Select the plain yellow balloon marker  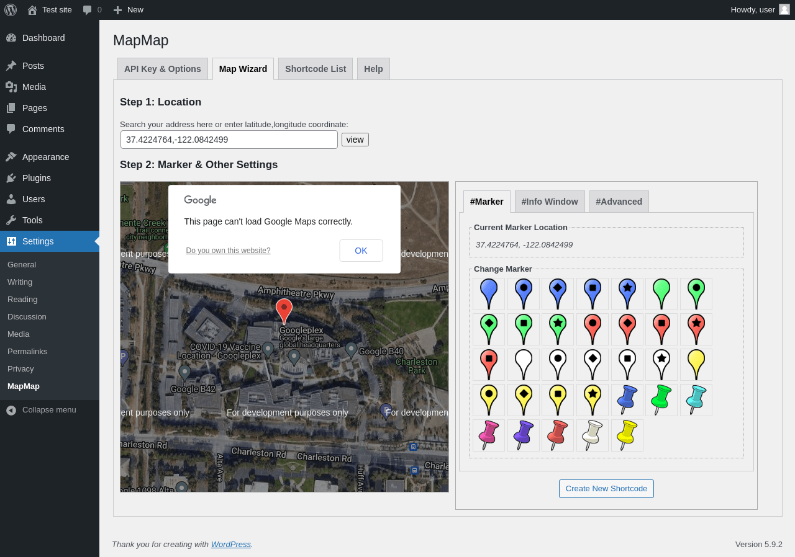tap(696, 365)
